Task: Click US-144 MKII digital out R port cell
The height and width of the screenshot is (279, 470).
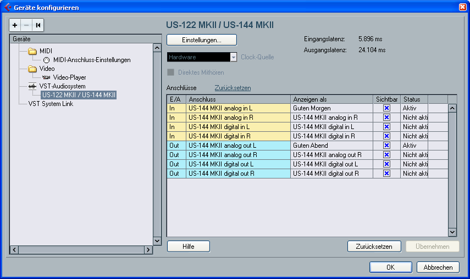Action: pos(238,174)
